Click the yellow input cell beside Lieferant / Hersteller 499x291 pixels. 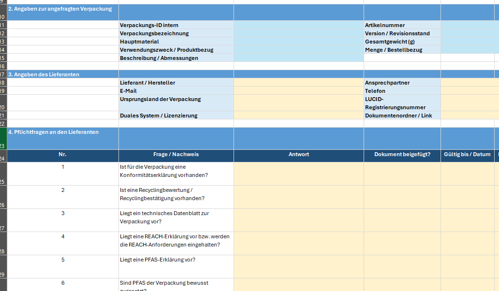(x=299, y=83)
